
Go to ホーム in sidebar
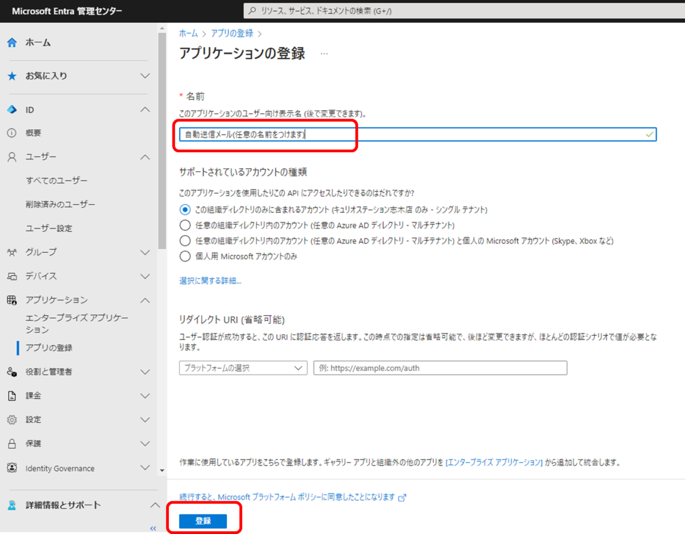click(x=38, y=43)
